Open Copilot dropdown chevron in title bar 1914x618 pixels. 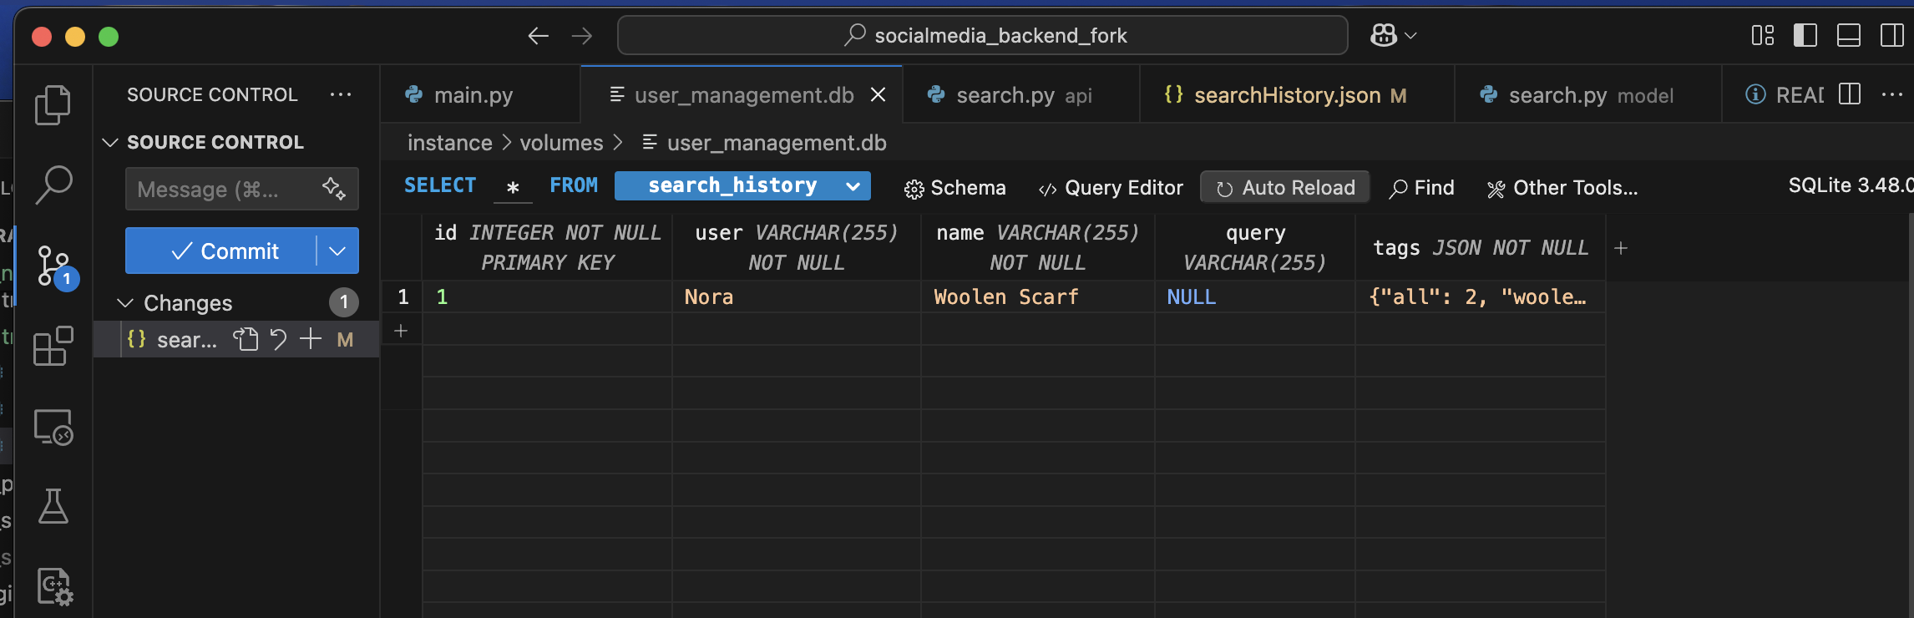pos(1411,36)
